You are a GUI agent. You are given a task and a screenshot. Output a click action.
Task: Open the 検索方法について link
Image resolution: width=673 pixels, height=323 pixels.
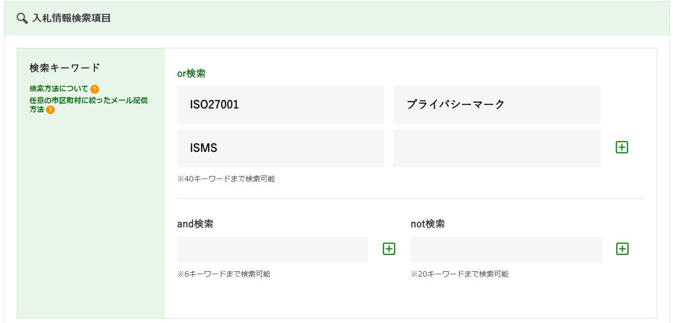(x=59, y=89)
